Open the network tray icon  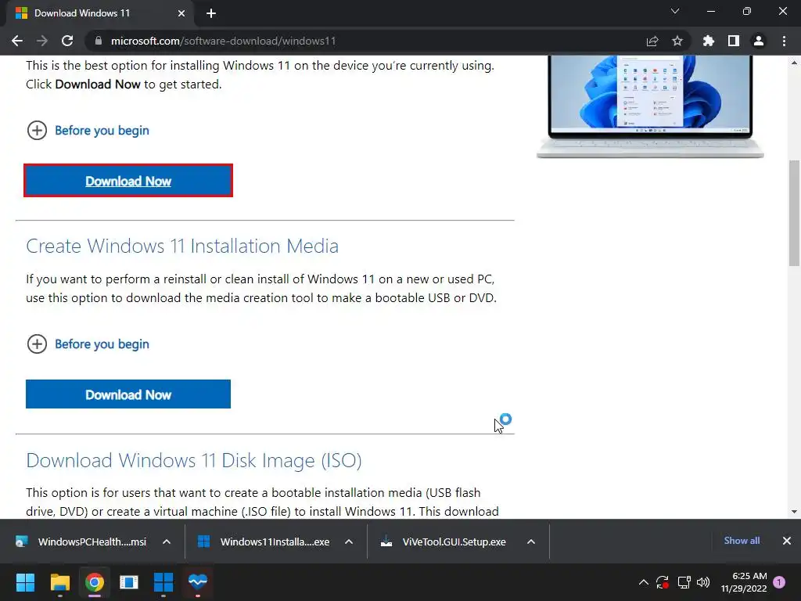684,582
